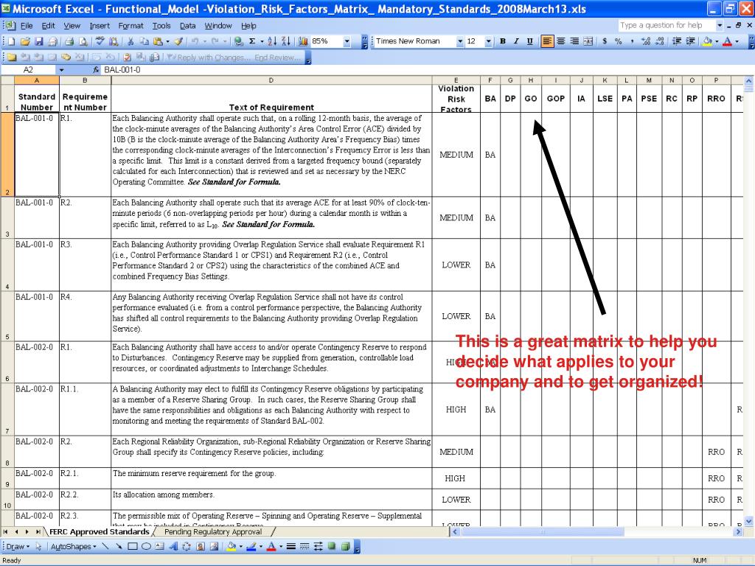Viewport: 755px width, 566px height.
Task: Apply Percent style with the % icon
Action: [619, 41]
